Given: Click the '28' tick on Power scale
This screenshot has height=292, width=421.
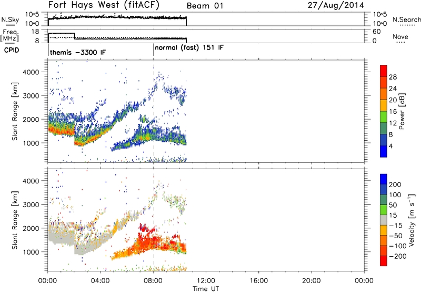Looking at the screenshot, I should [393, 77].
